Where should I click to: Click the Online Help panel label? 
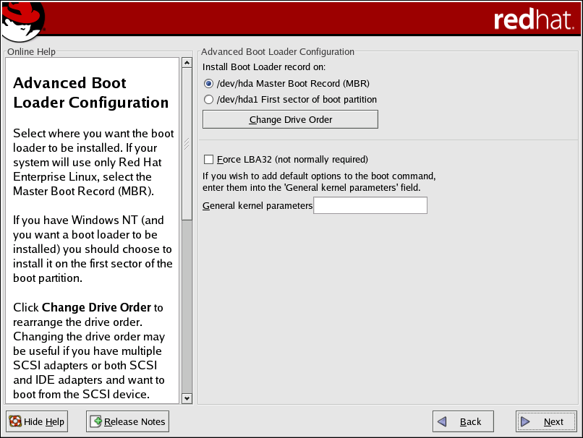point(31,52)
